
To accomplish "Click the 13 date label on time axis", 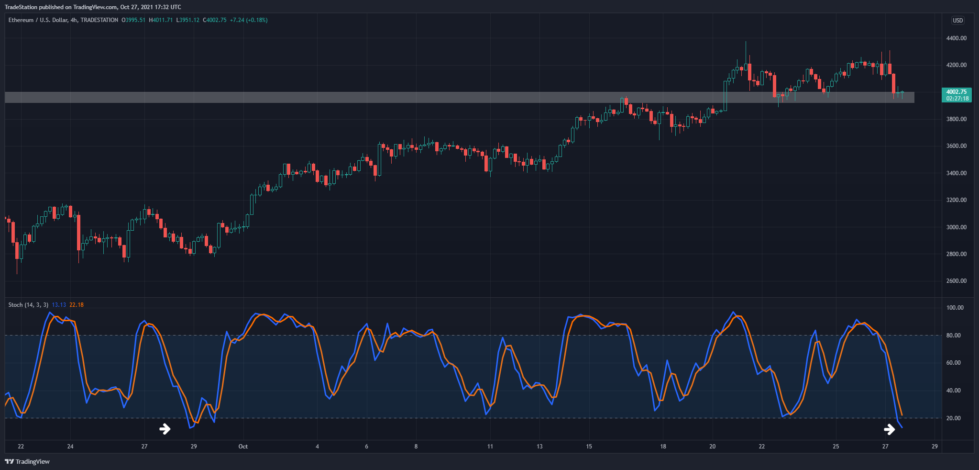I will [x=539, y=447].
